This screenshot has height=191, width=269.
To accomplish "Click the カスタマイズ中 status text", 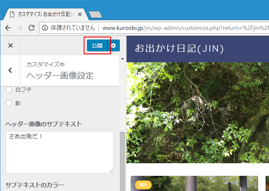I will click(x=45, y=64).
